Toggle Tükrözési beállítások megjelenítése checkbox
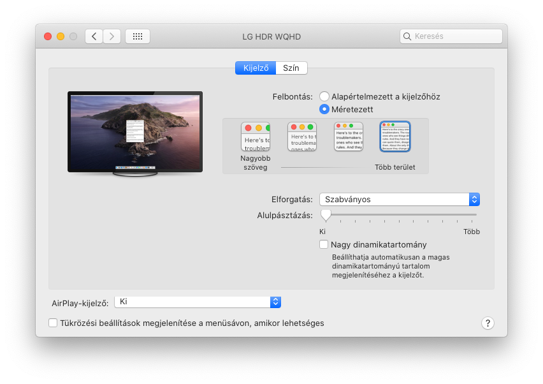The width and height of the screenshot is (543, 384). click(x=53, y=323)
